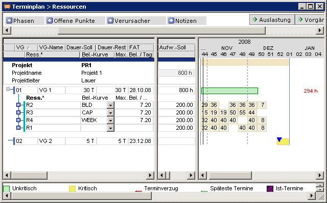Select the R3 resource name cell
This screenshot has height=203, width=327.
[53, 112]
